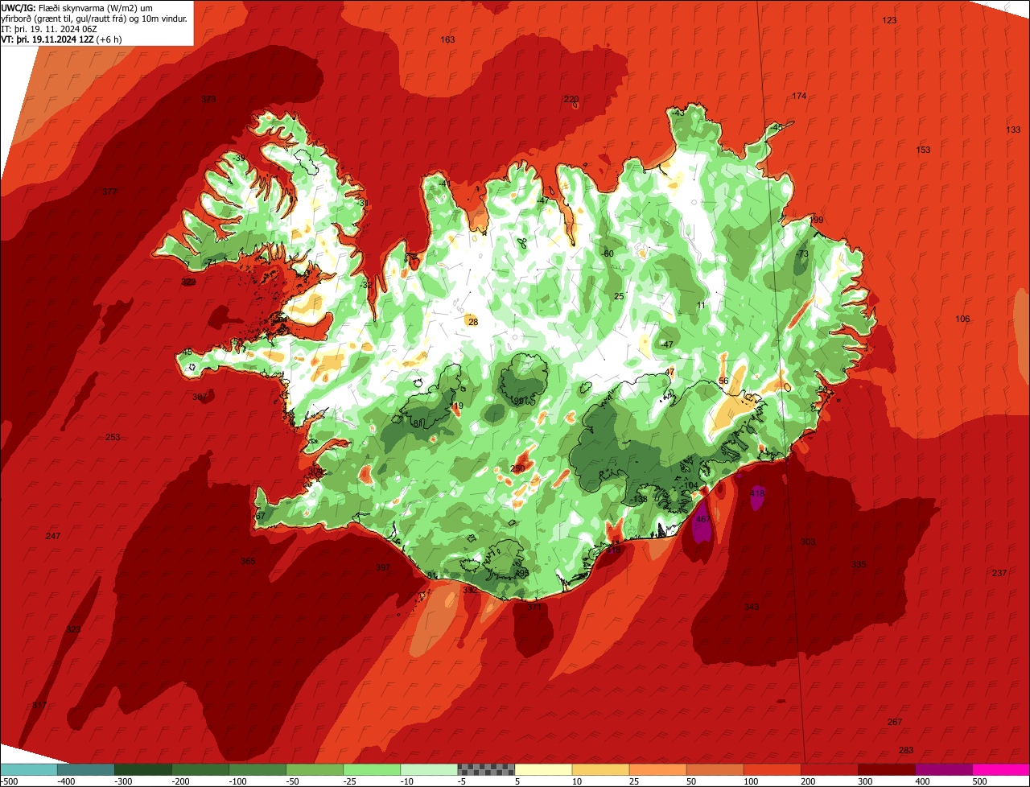Click the legend swatch between 100 and 200
Image resolution: width=1030 pixels, height=787 pixels.
pyautogui.click(x=772, y=769)
